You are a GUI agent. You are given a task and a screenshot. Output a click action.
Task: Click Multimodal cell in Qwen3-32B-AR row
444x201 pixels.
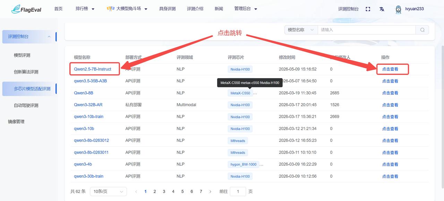[186, 105]
